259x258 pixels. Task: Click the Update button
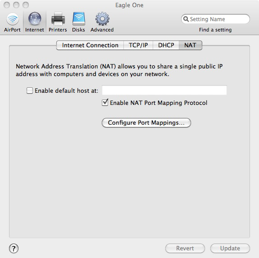[230, 248]
